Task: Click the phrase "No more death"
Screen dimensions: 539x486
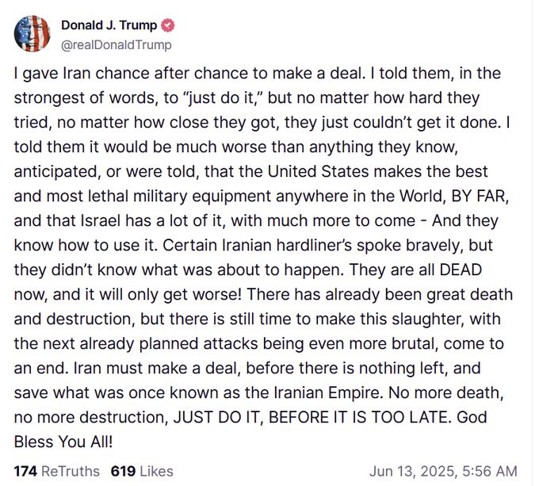Action: (x=444, y=392)
